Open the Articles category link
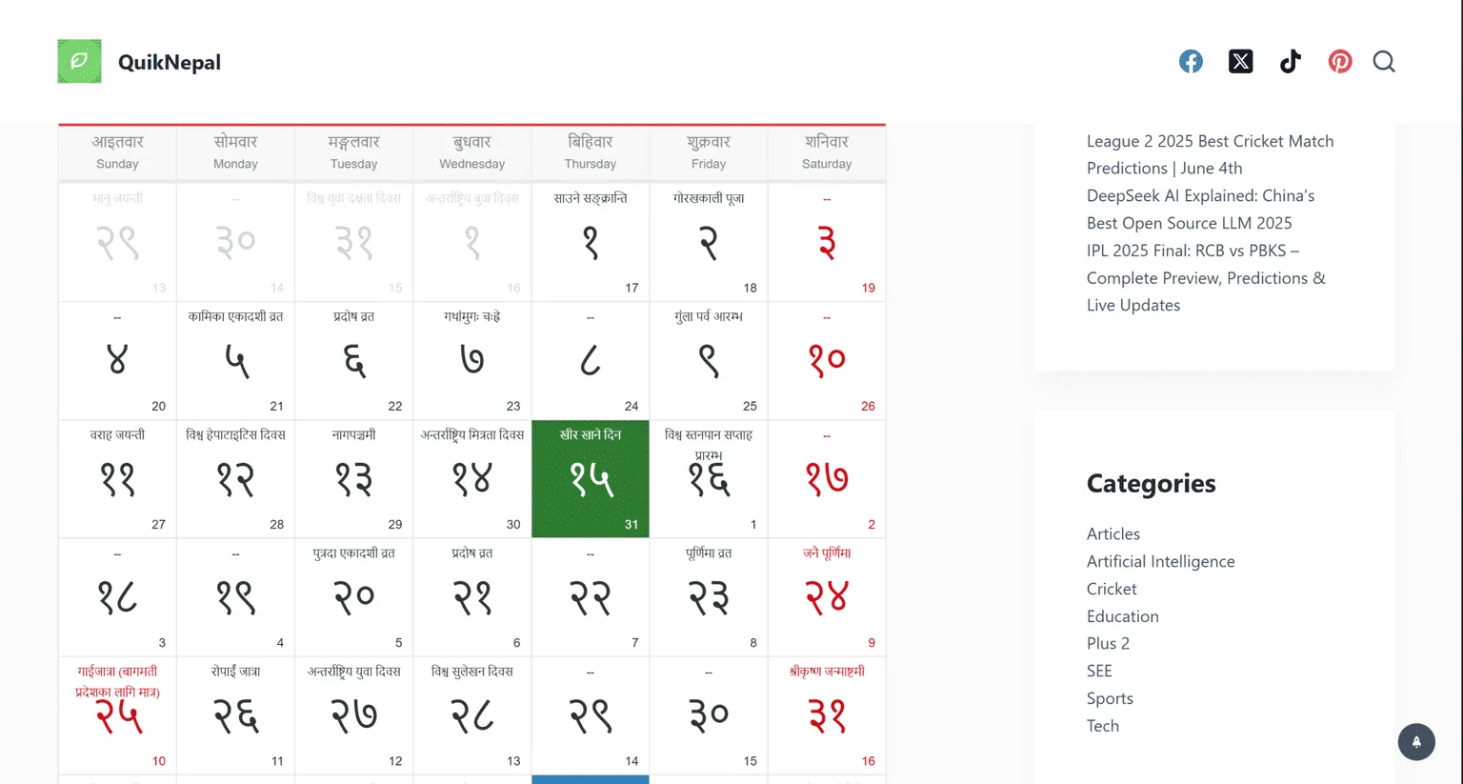1463x784 pixels. pos(1112,533)
